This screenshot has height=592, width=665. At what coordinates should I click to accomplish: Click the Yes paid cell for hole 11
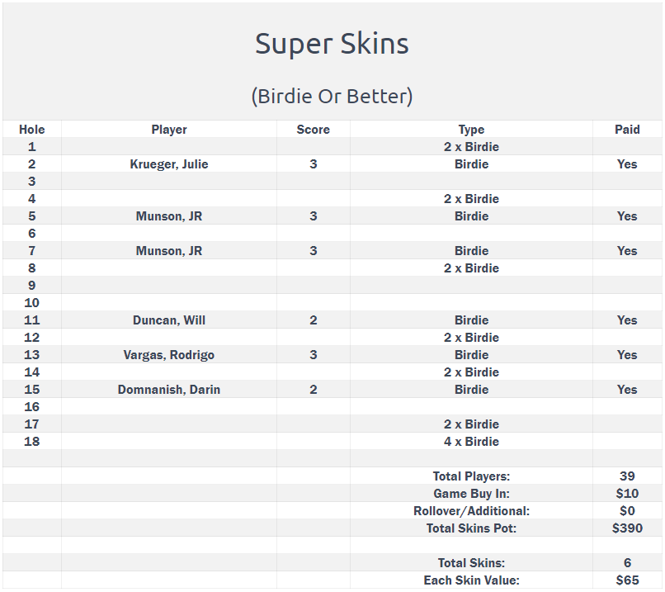[x=627, y=320]
